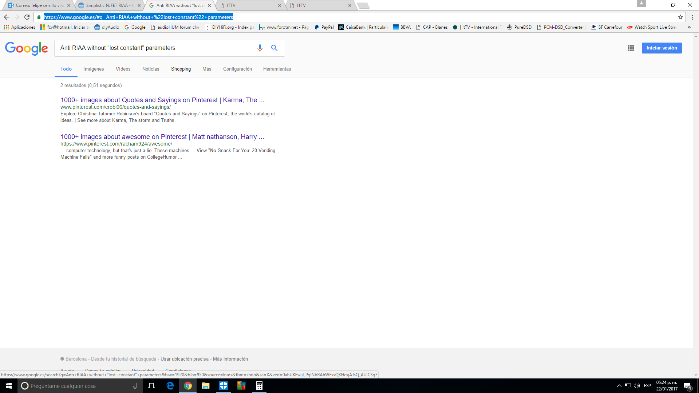Open the Herramientas search tools

click(277, 69)
